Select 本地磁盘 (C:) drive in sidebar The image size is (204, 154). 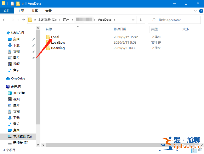pyautogui.click(x=18, y=137)
